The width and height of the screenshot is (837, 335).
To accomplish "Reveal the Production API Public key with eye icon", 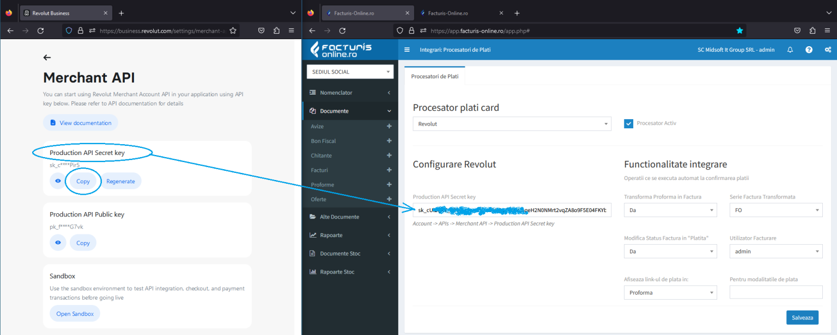I will 58,243.
